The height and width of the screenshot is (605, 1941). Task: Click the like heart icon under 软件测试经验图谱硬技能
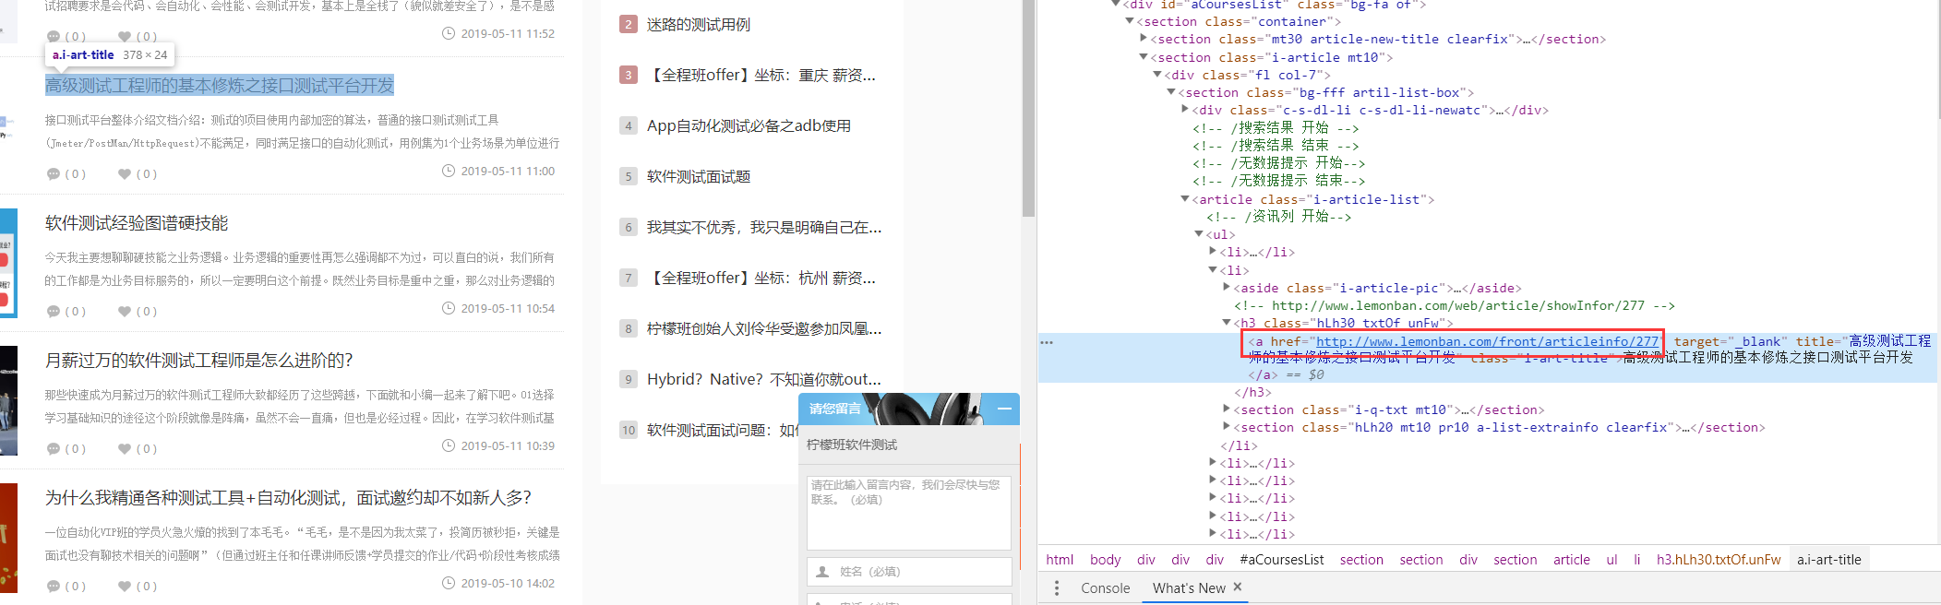click(x=125, y=312)
